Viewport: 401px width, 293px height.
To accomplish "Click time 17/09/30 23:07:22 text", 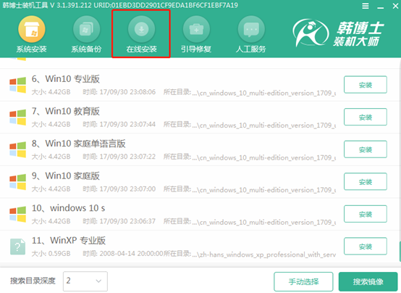I will pos(127,157).
